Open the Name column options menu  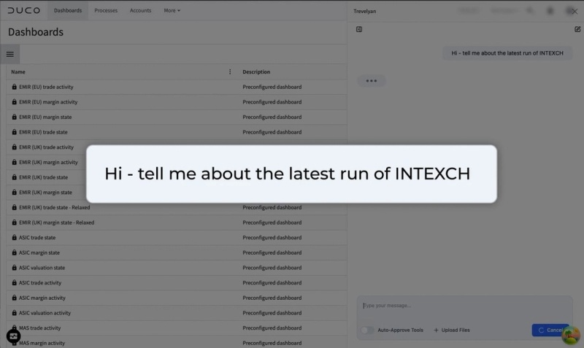(x=230, y=71)
